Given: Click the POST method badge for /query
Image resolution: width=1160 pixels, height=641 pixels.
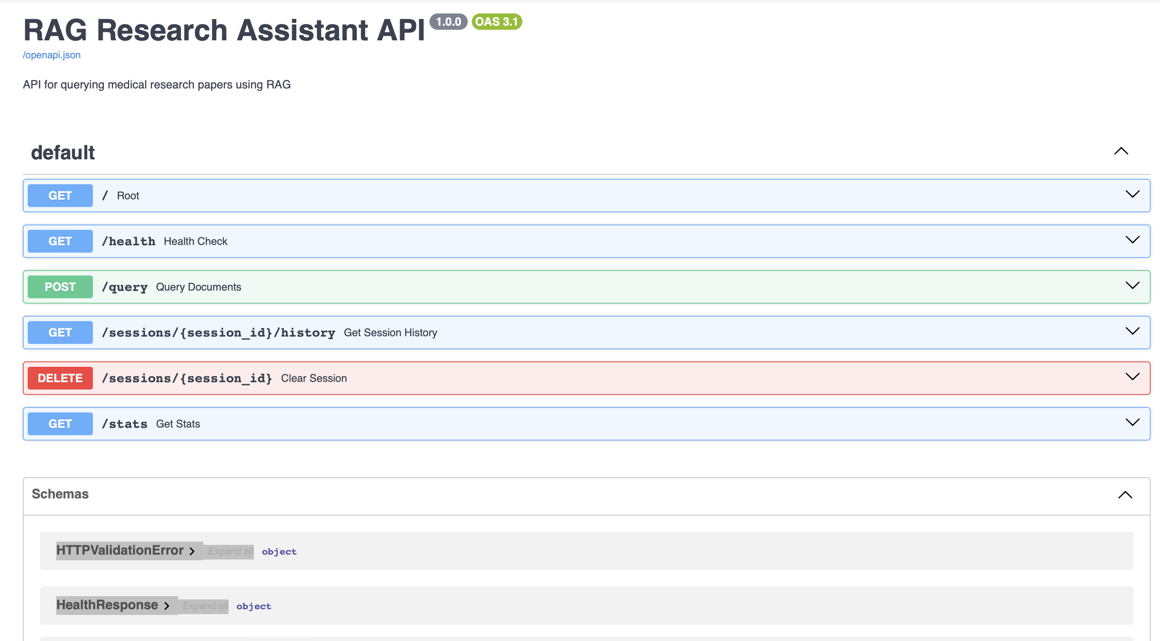Looking at the screenshot, I should point(60,287).
